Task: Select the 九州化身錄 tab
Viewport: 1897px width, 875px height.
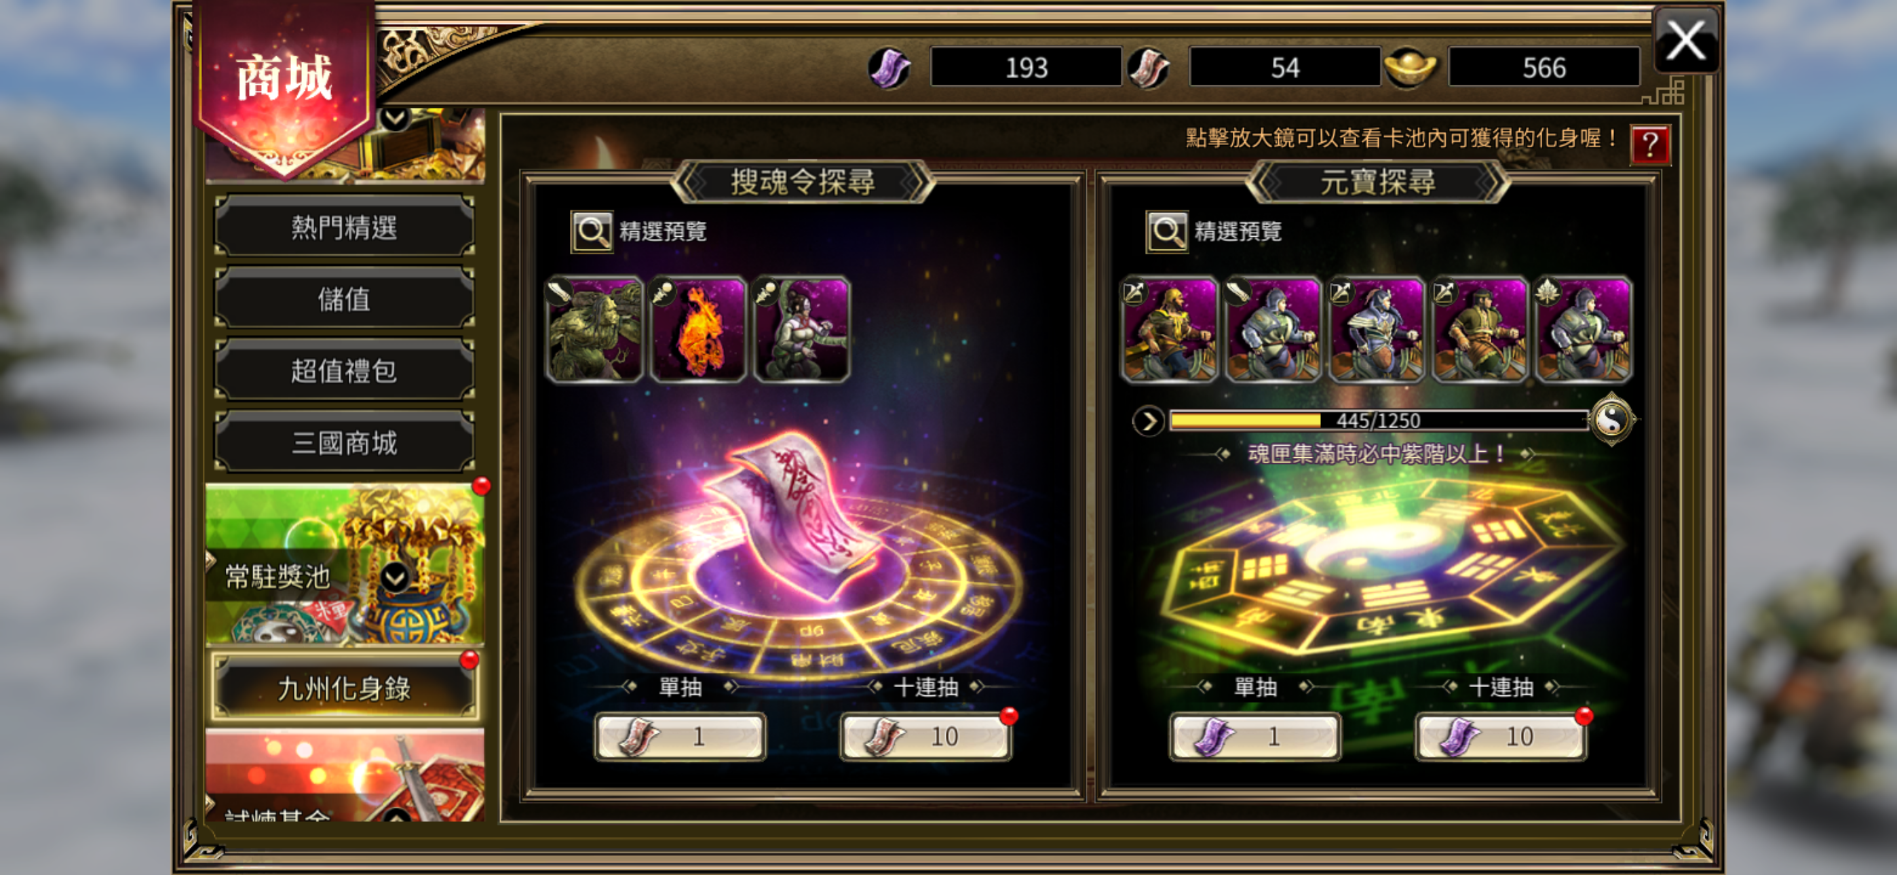Action: click(x=344, y=687)
